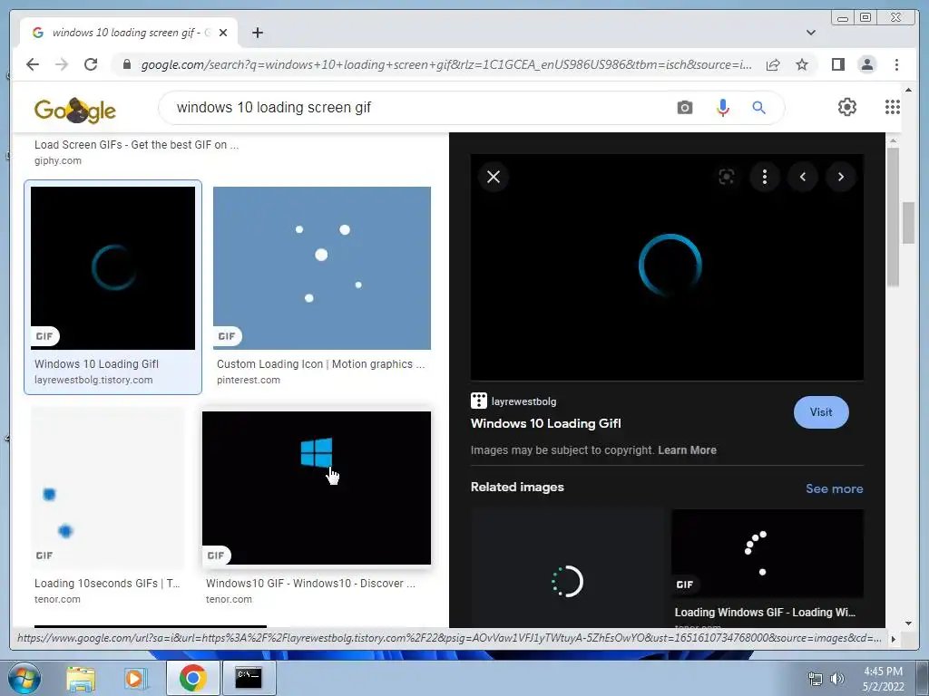Open the green spinner related image
The image size is (929, 696).
point(567,568)
